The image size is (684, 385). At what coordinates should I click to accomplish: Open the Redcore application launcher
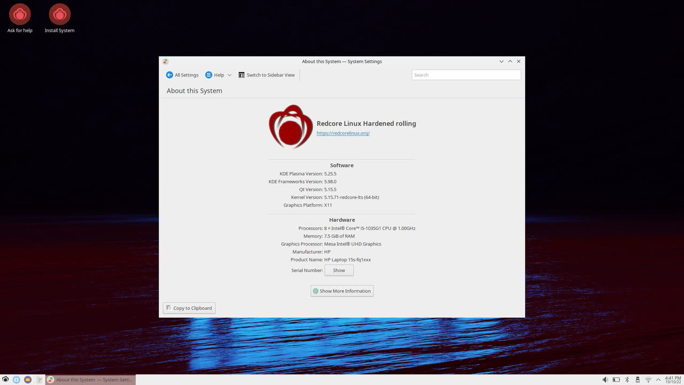coord(5,380)
